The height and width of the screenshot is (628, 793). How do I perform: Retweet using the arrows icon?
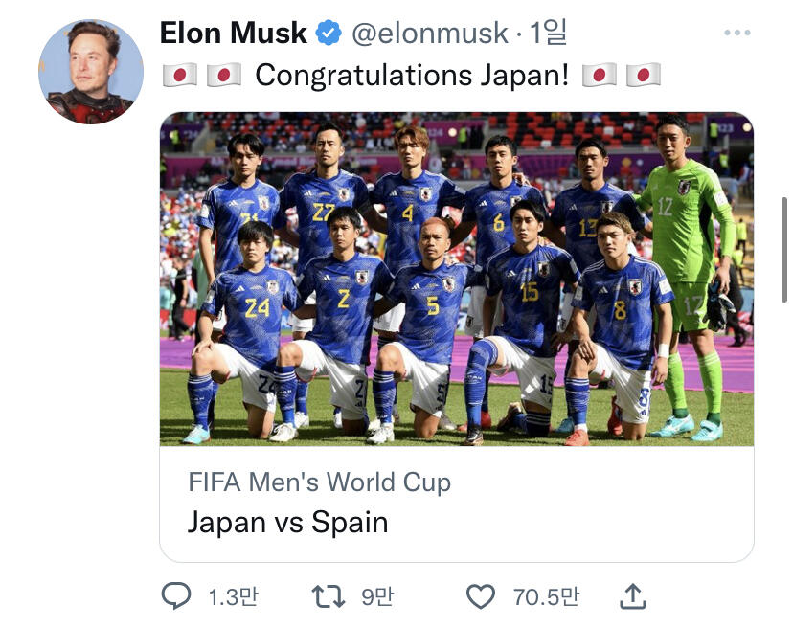click(329, 597)
